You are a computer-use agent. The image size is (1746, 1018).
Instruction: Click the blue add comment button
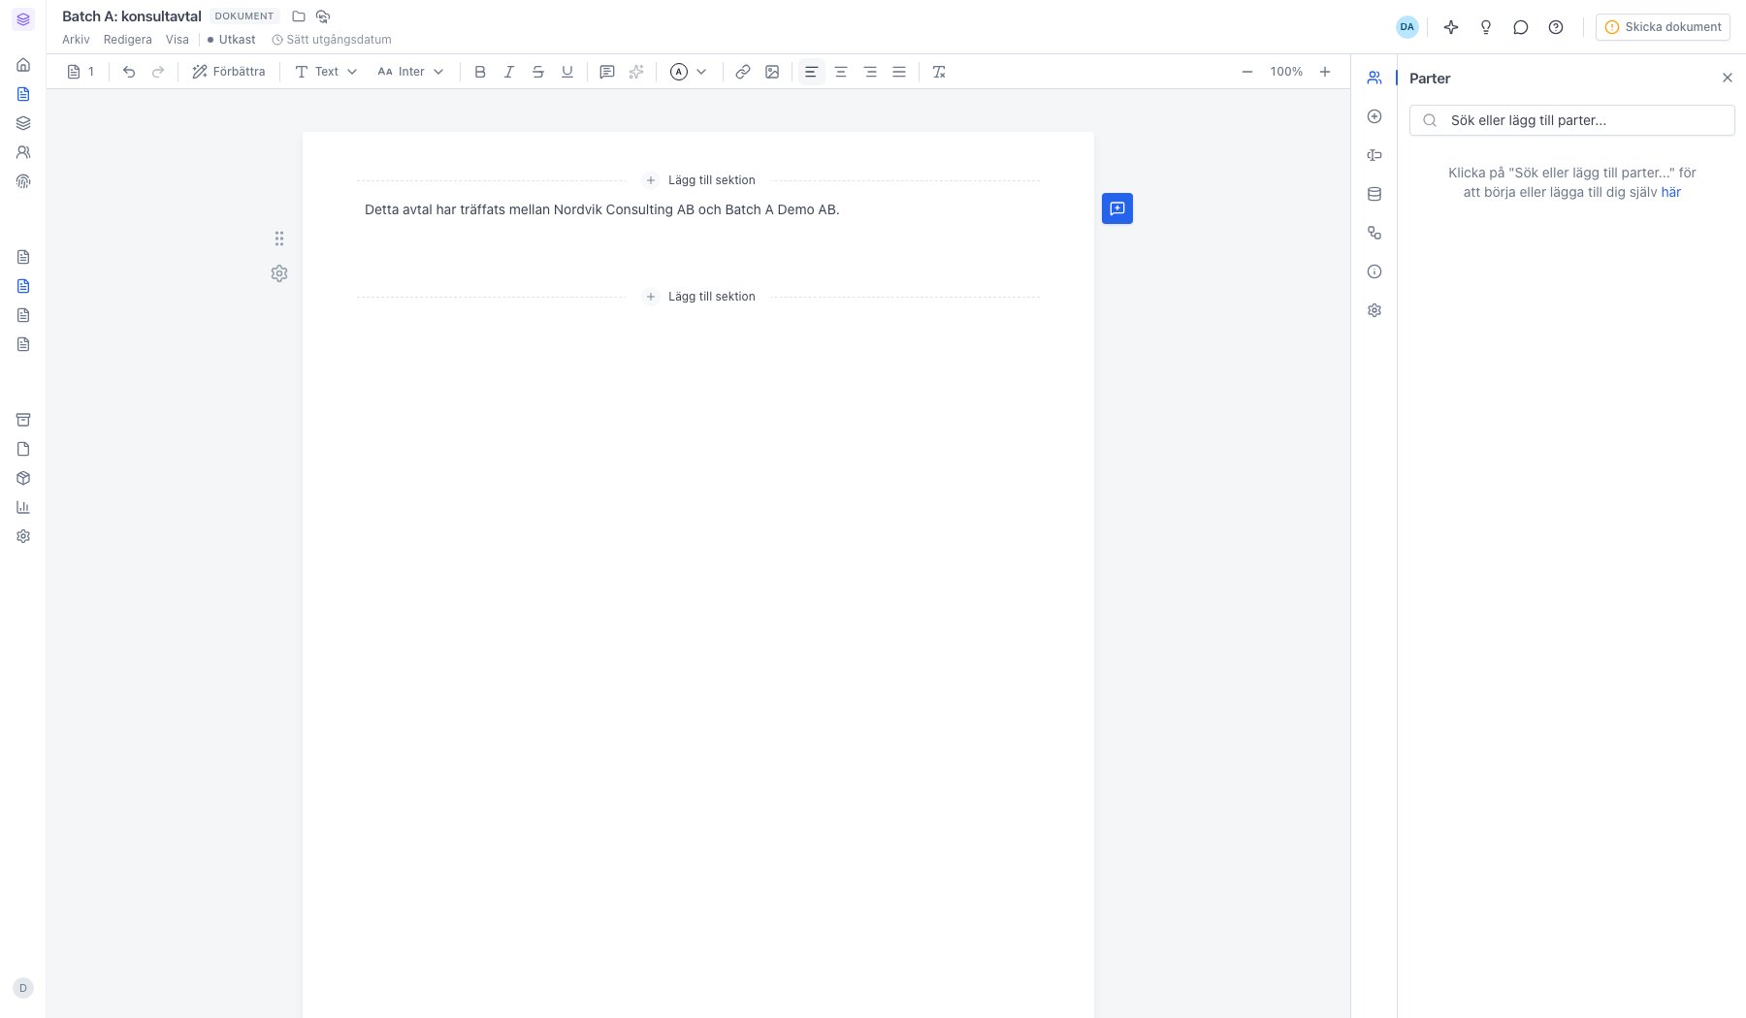tap(1117, 208)
